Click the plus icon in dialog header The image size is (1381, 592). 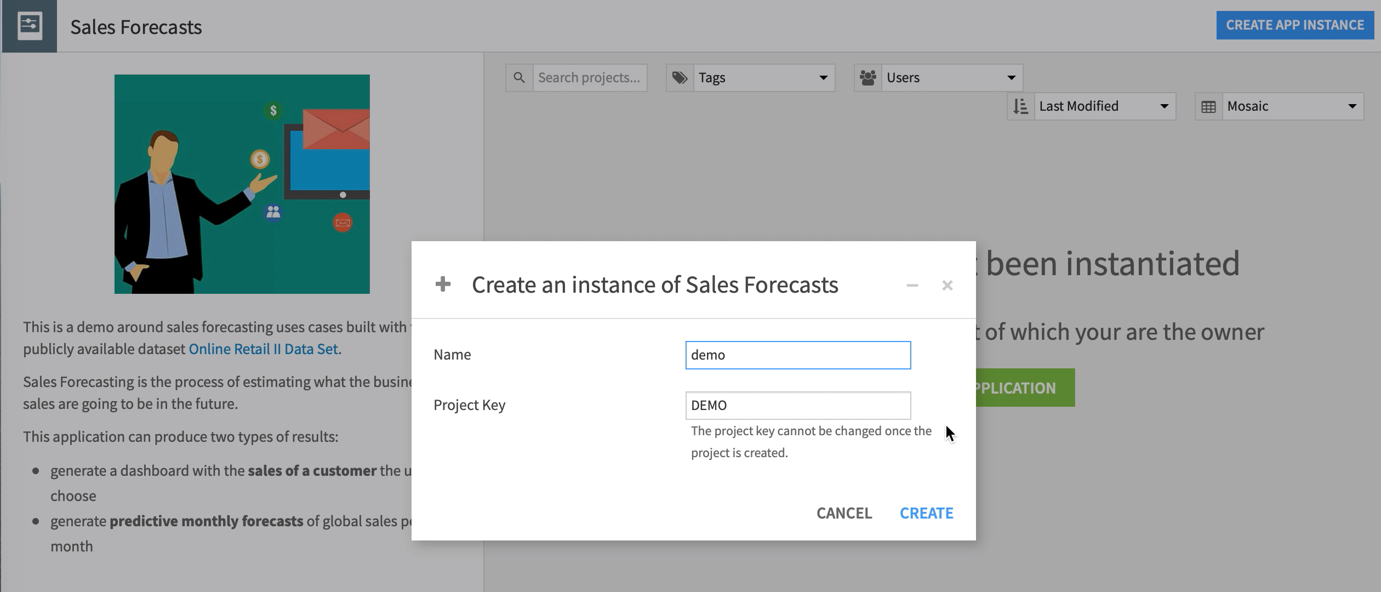(x=443, y=286)
